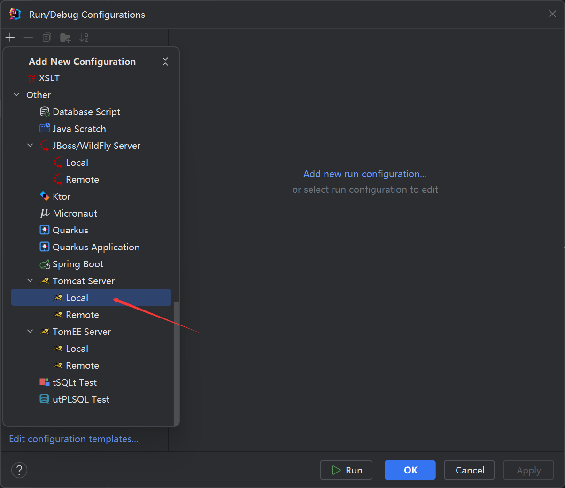Click Add new run configuration link
Screen dimensions: 565x488
pyautogui.click(x=365, y=174)
